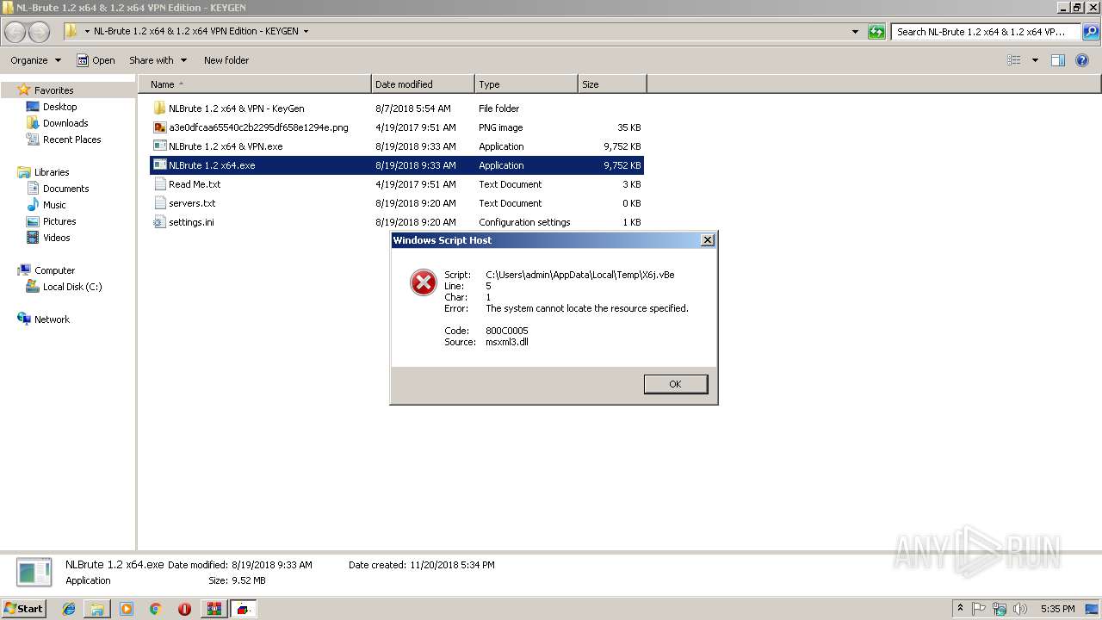Click the Back navigation arrow

click(15, 32)
